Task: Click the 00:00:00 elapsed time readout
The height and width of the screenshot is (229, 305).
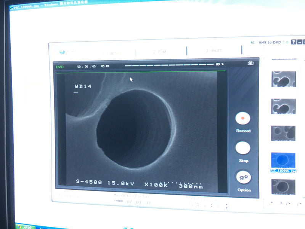Action: [87, 66]
